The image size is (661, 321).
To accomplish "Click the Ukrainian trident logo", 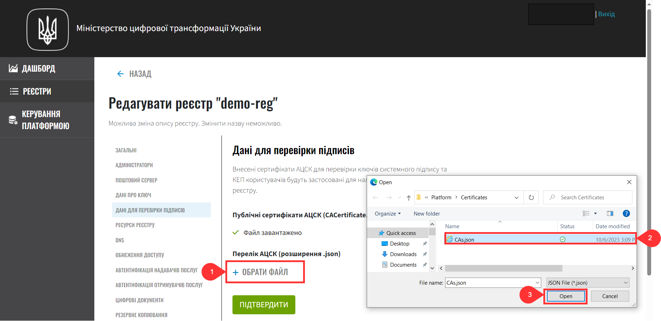I will (x=48, y=30).
